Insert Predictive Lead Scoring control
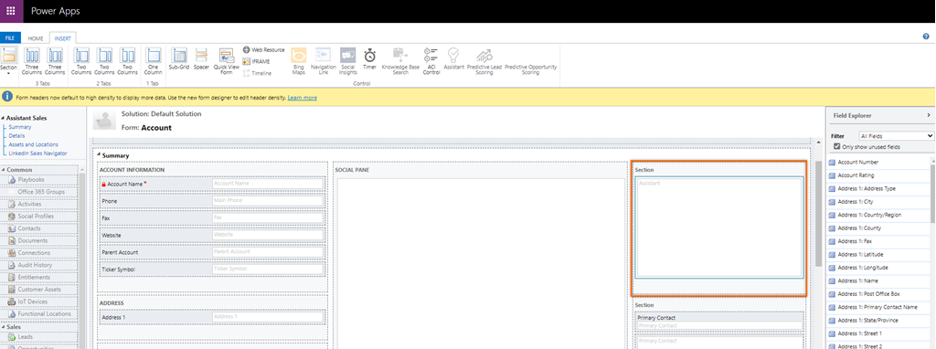Viewport: 936px width, 349px height. point(484,61)
